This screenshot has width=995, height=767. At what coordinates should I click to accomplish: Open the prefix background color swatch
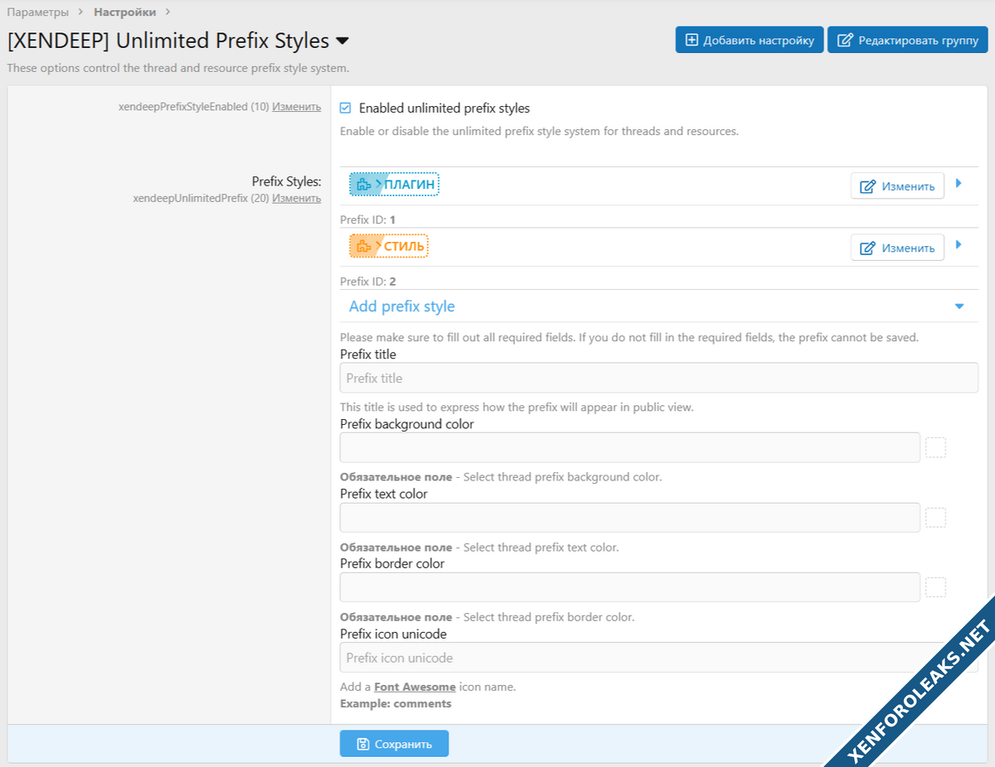935,447
